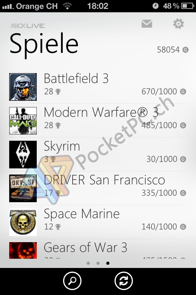Select the Modern Warfare® 3 title
The height and width of the screenshot is (295, 196).
point(101,112)
